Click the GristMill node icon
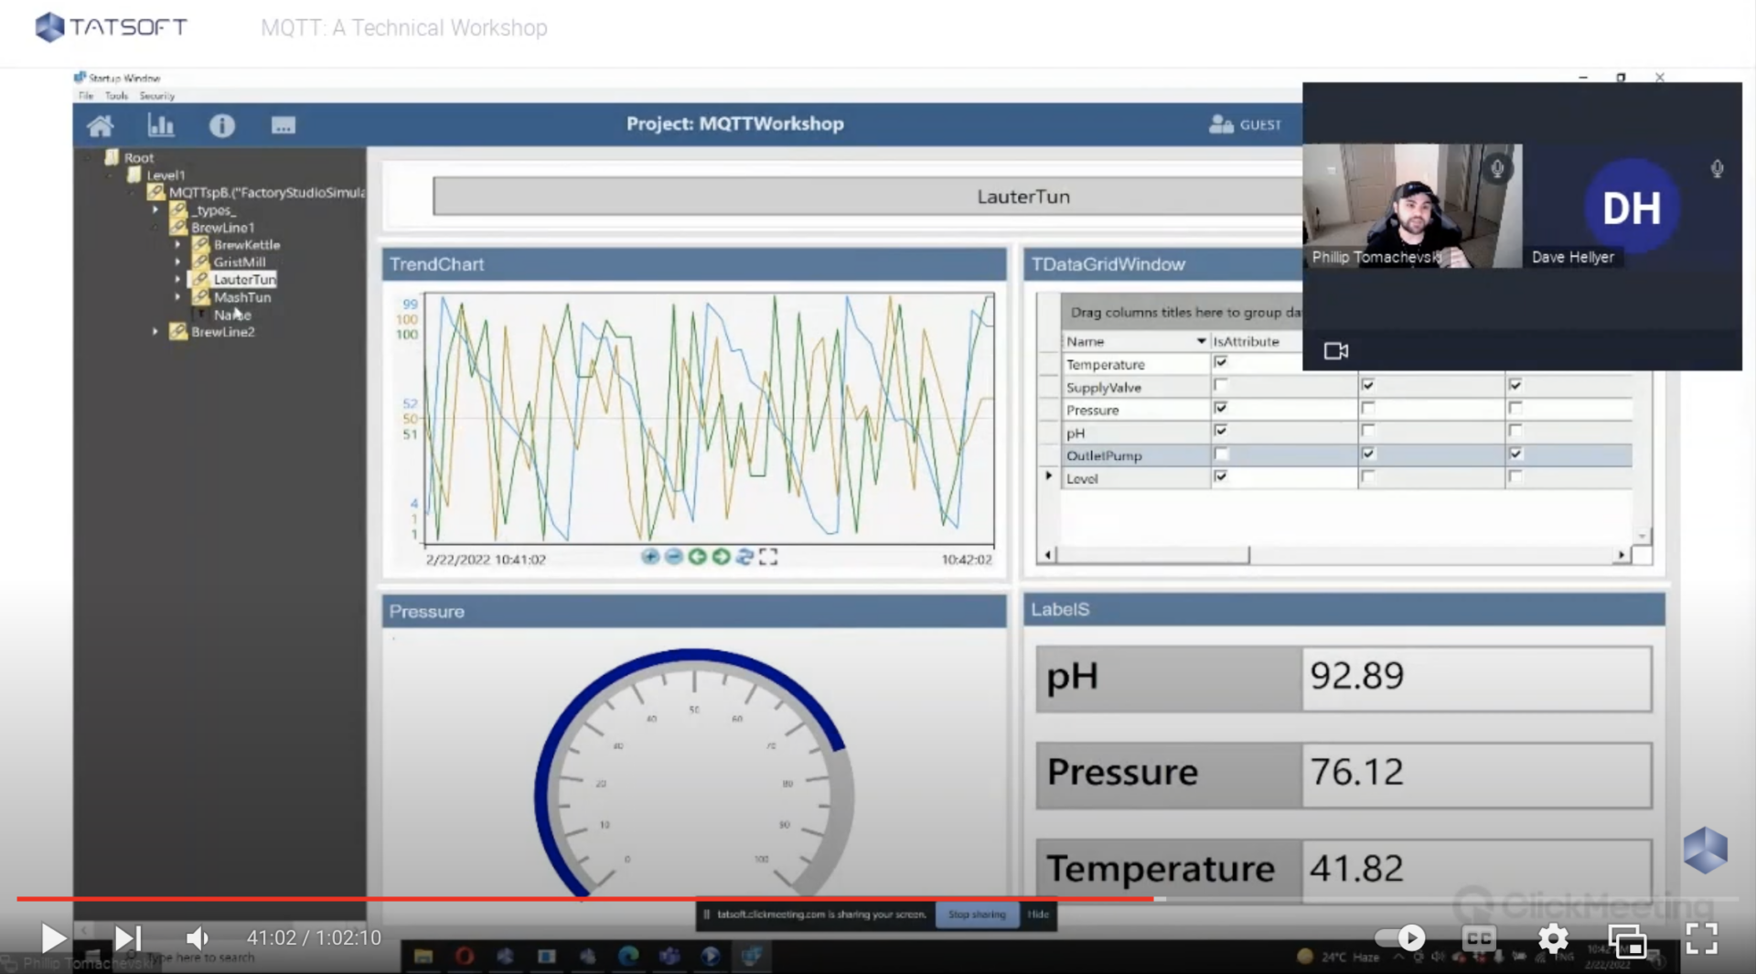This screenshot has height=974, width=1756. pyautogui.click(x=201, y=262)
